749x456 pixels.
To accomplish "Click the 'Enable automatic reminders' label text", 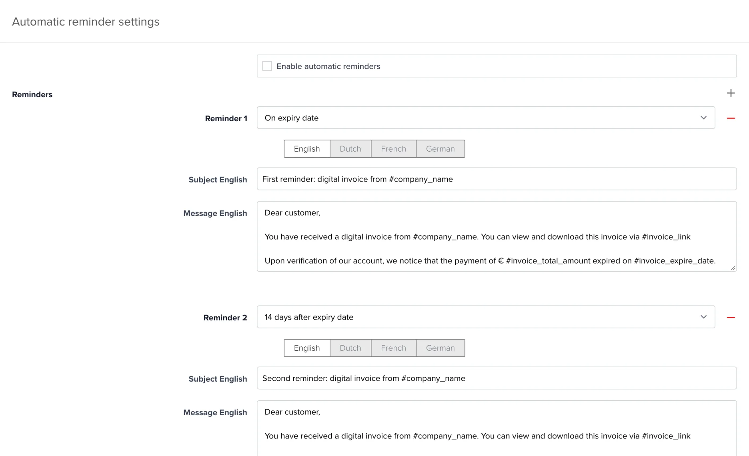I will 328,66.
